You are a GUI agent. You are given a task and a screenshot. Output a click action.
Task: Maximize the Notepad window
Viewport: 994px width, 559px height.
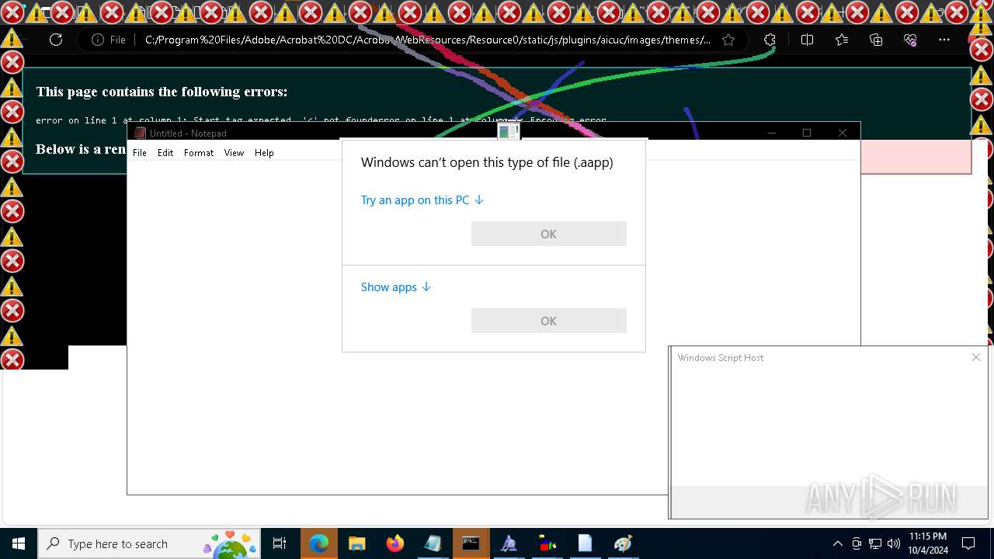tap(807, 133)
